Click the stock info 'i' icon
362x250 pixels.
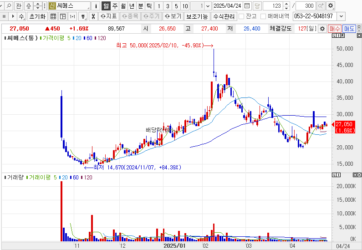(x=96, y=6)
